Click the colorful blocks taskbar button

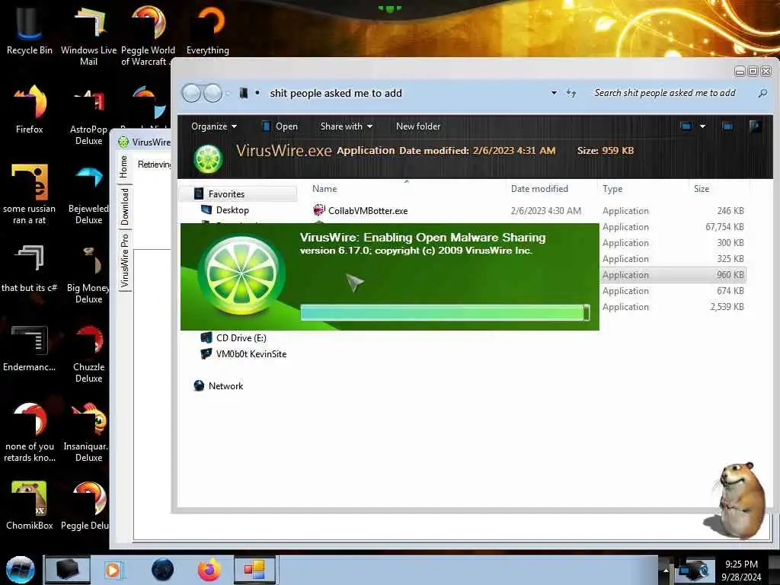tap(254, 570)
